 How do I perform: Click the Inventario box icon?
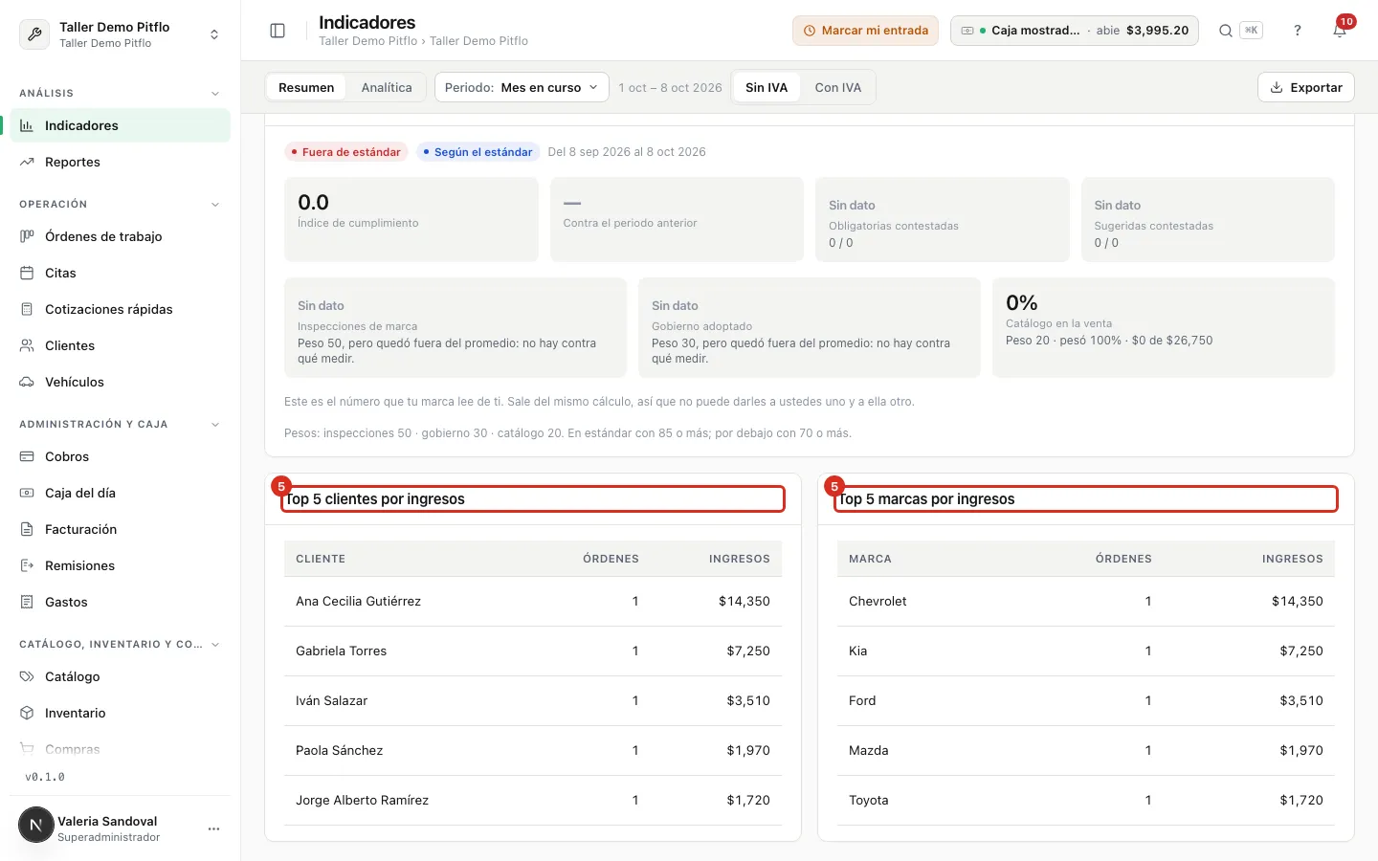click(x=27, y=713)
